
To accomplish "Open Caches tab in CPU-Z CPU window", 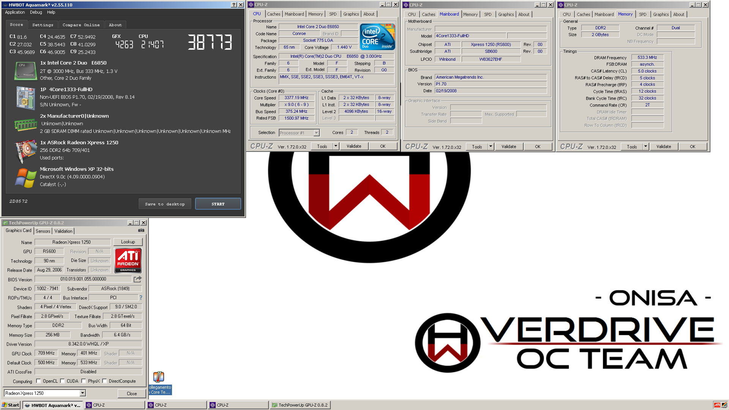I will pyautogui.click(x=274, y=14).
